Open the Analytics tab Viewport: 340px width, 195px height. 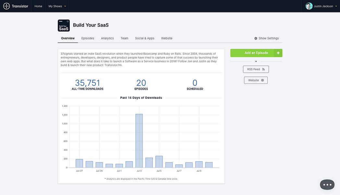(x=107, y=38)
